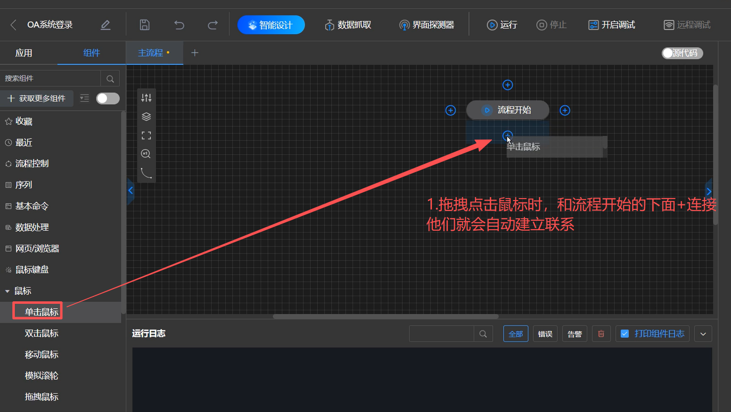The height and width of the screenshot is (412, 731).
Task: Expand the 数据处理 category
Action: point(60,227)
